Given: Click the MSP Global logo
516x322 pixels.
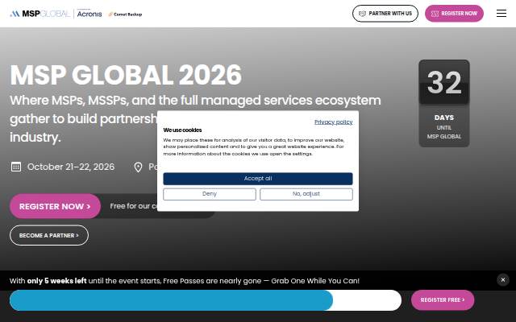Looking at the screenshot, I should (40, 14).
